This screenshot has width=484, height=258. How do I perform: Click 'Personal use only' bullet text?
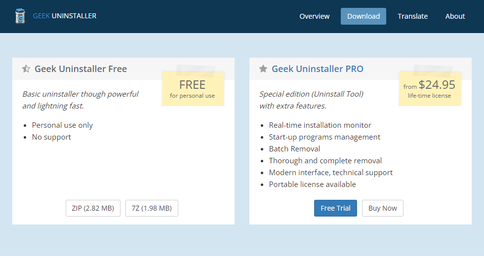click(62, 125)
